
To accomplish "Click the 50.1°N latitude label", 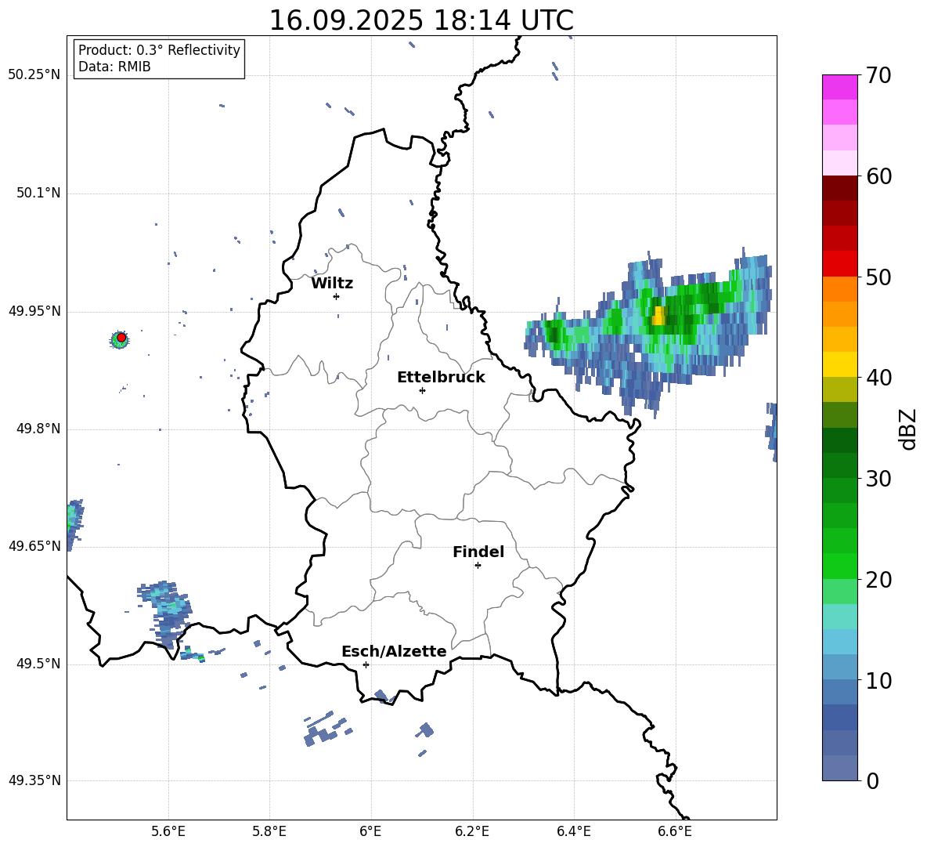I will (38, 194).
